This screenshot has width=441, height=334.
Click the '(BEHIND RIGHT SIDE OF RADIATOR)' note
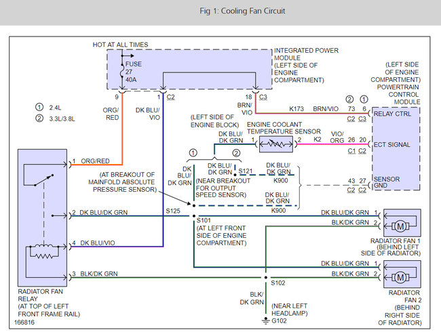tap(400, 315)
